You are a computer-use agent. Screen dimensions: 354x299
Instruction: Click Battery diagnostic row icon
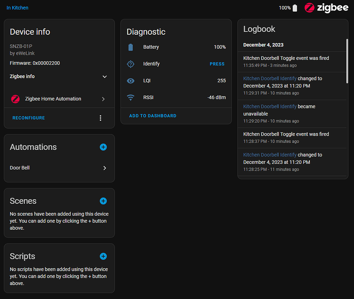click(x=131, y=47)
